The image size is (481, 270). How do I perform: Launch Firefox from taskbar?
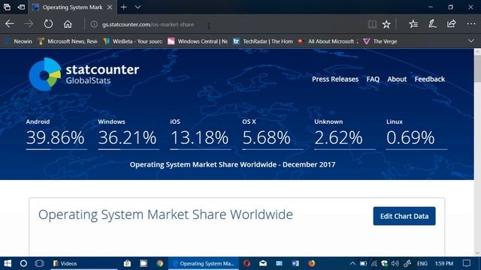[x=312, y=263]
